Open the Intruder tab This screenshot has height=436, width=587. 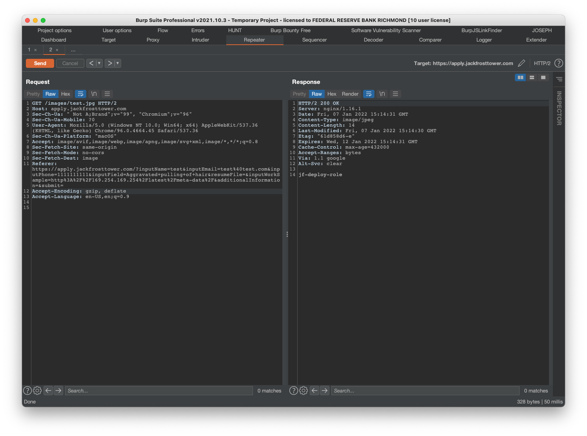(x=200, y=40)
